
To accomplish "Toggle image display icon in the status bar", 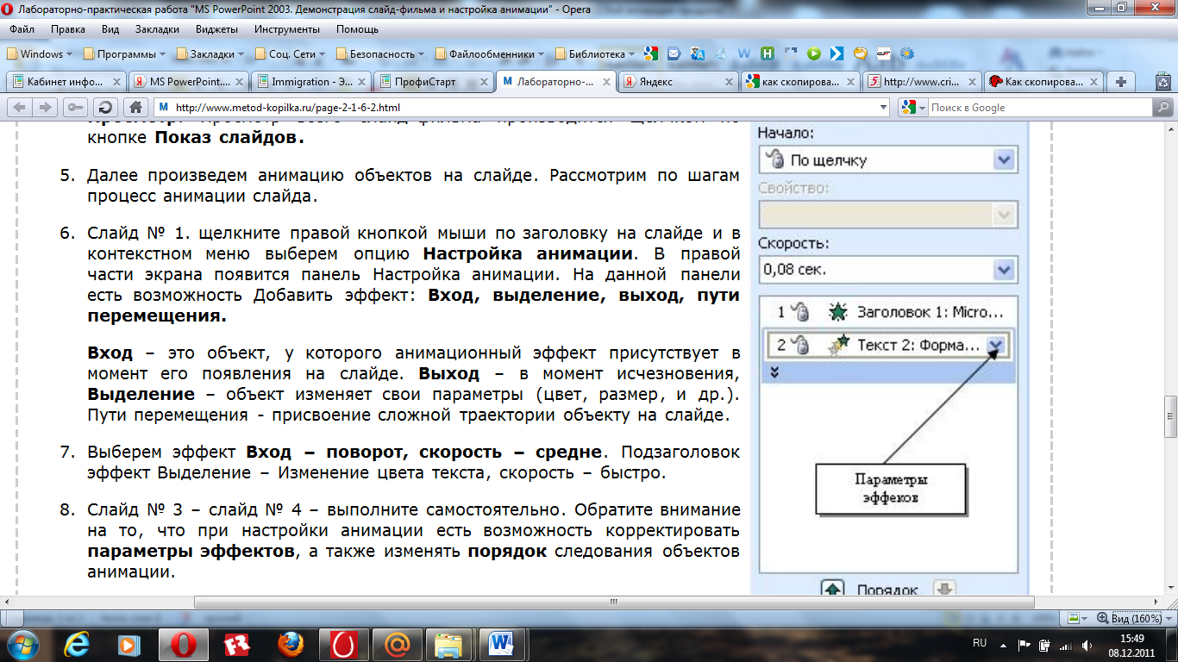I will pos(1074,618).
